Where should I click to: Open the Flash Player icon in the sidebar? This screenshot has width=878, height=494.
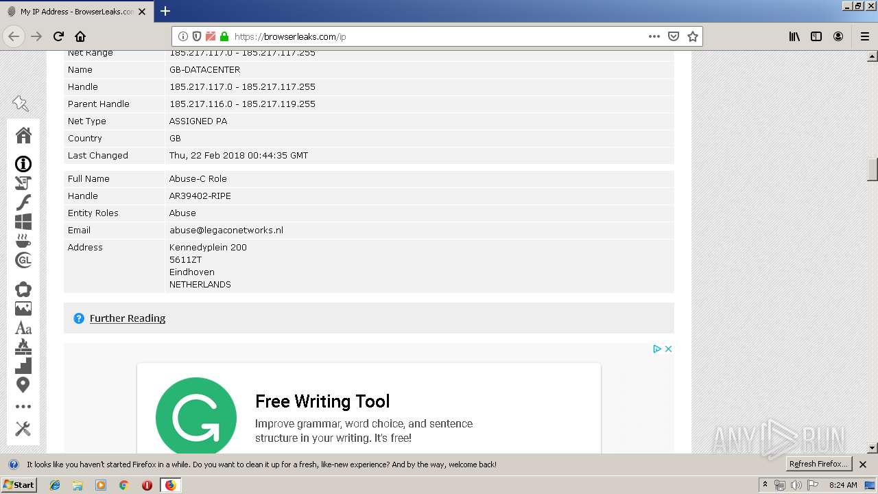coord(23,202)
